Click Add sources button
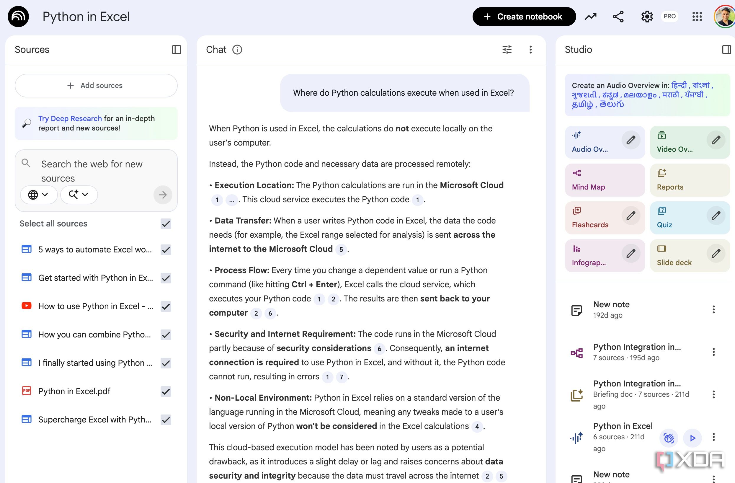This screenshot has height=483, width=735. (x=96, y=86)
